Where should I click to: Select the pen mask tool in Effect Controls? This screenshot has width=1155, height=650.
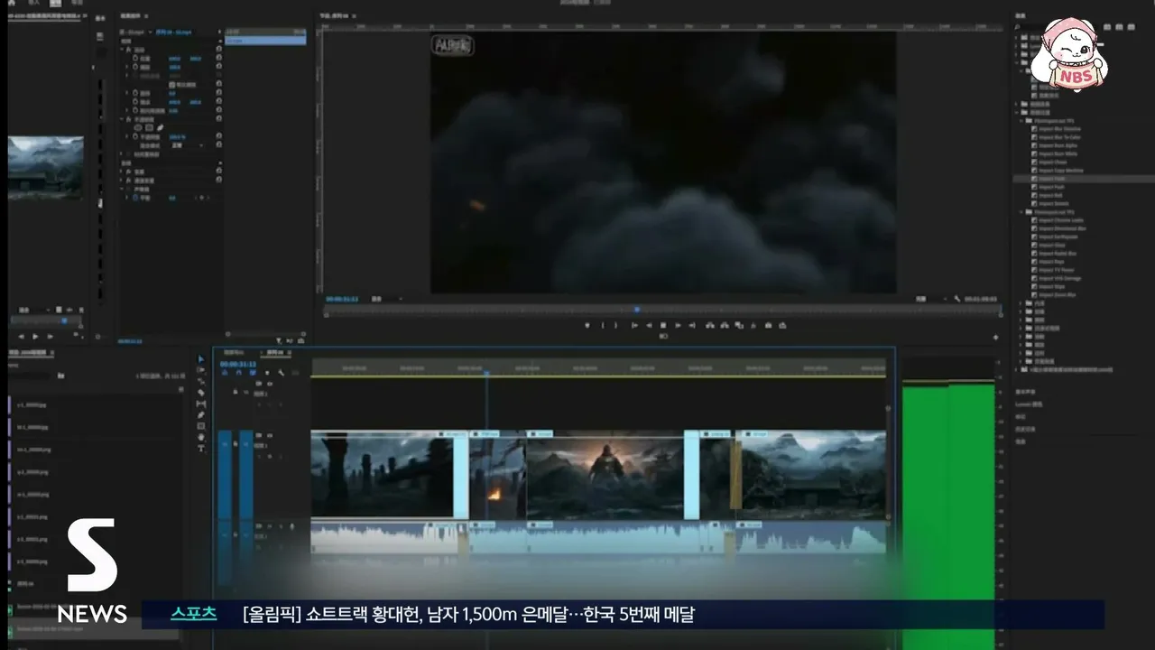[x=160, y=127]
